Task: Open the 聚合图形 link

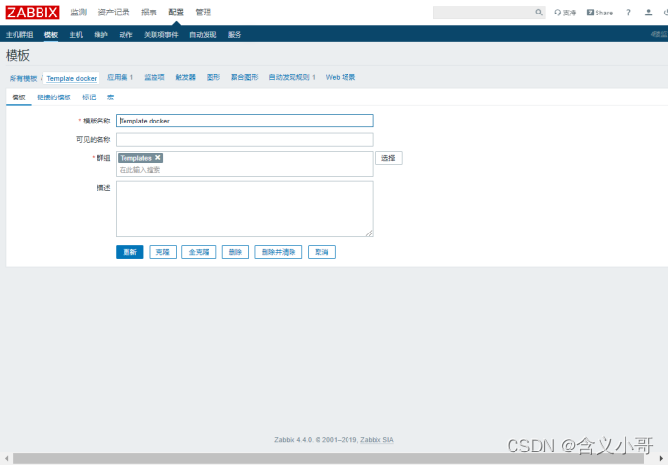Action: pos(244,77)
